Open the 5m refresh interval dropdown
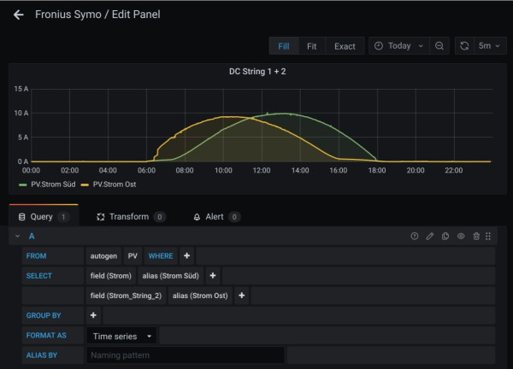This screenshot has width=513, height=369. point(490,46)
